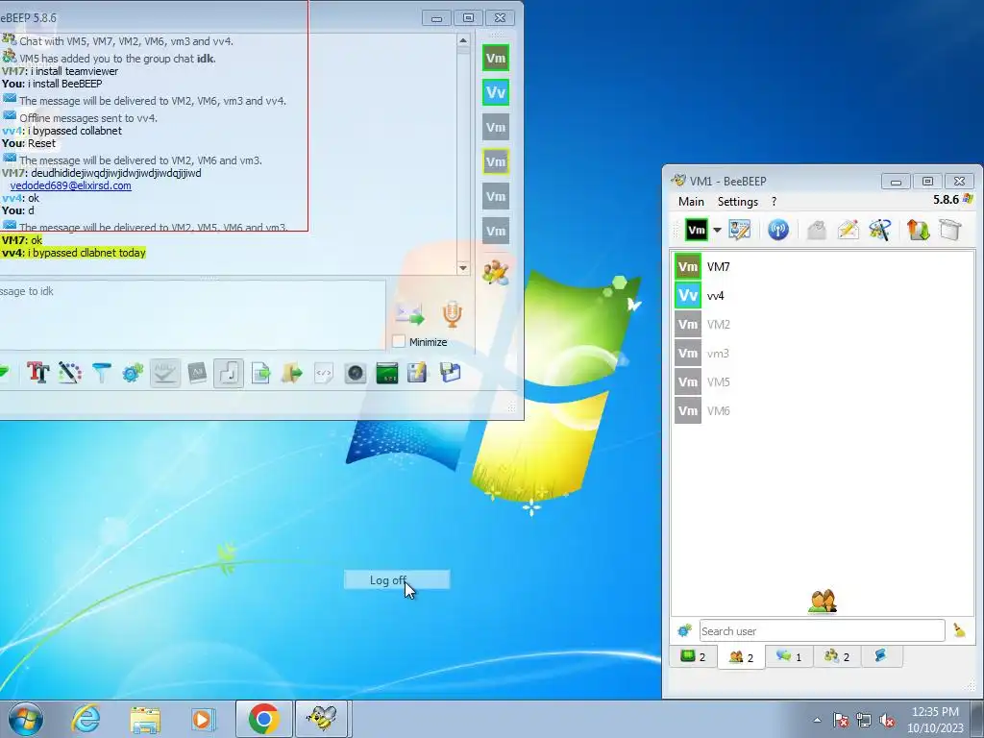Open the Settings menu in VM1 BeeBEEP
This screenshot has height=738, width=984.
(738, 202)
